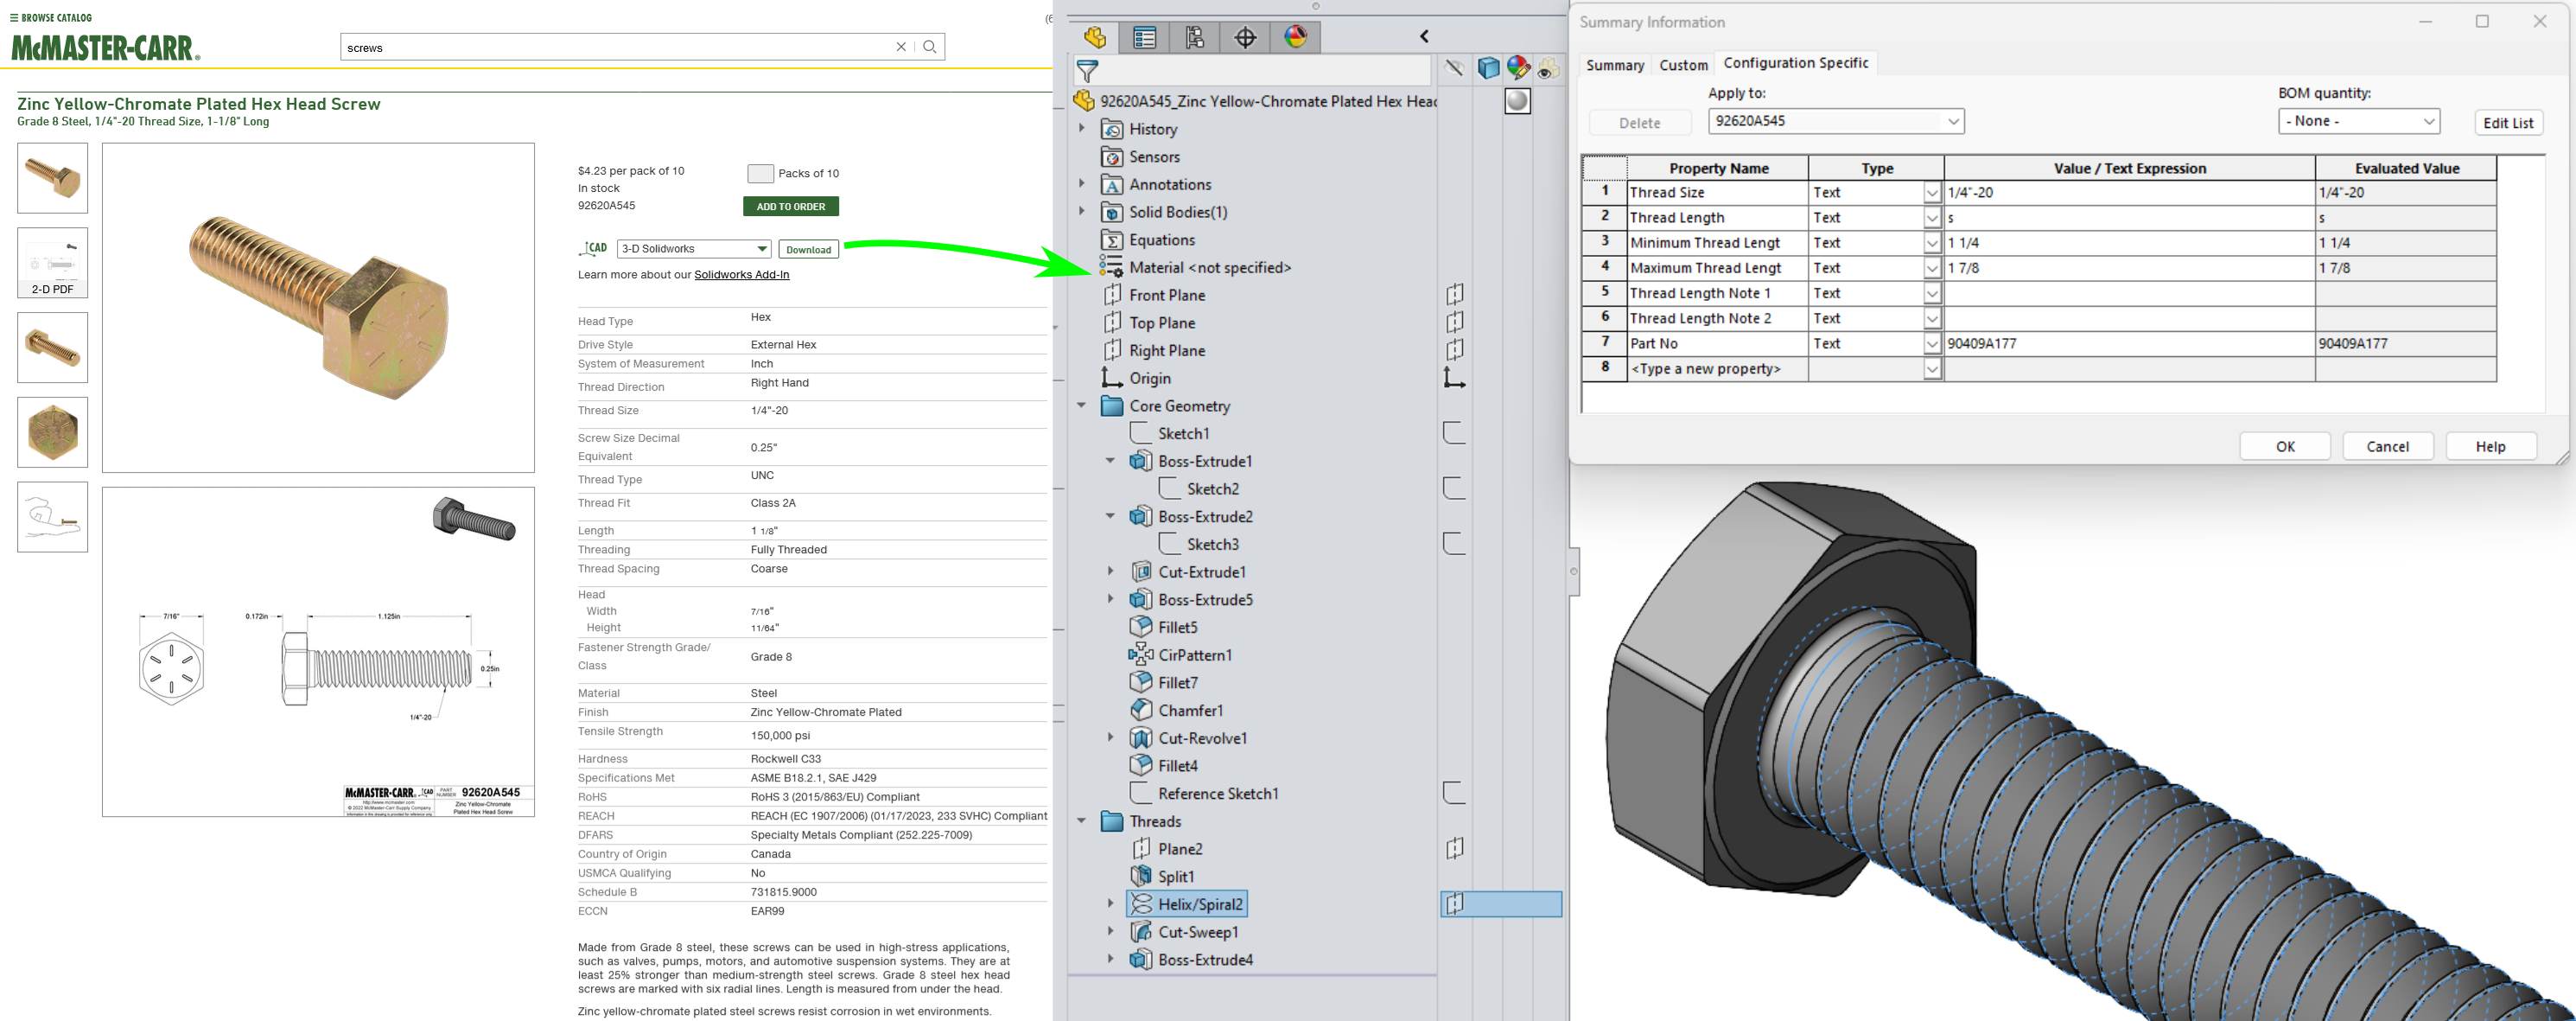Click the Download CAD button
Screen dimensions: 2576x1021
(808, 250)
